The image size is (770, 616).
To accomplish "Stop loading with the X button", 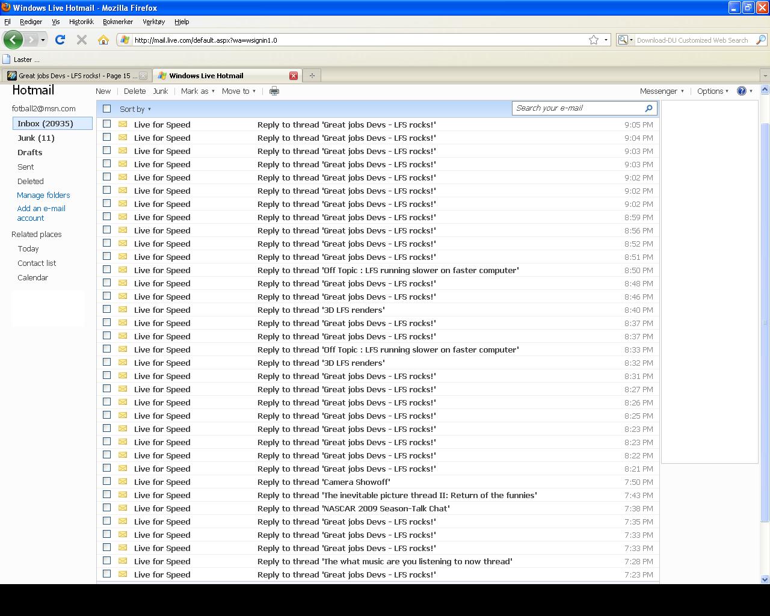I will (x=82, y=40).
